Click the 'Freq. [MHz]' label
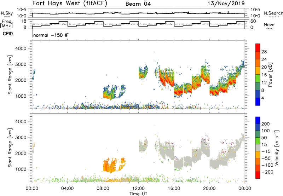Screen dimensions: 283x196 click(7, 24)
